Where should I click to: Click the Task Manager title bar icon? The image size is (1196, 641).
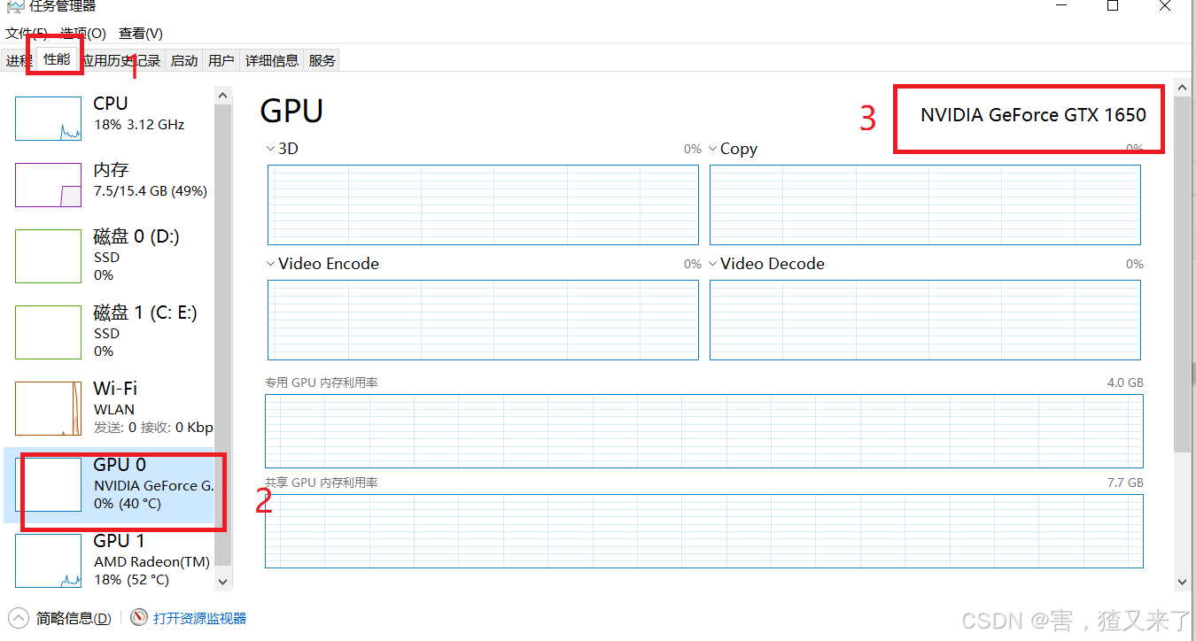(14, 6)
